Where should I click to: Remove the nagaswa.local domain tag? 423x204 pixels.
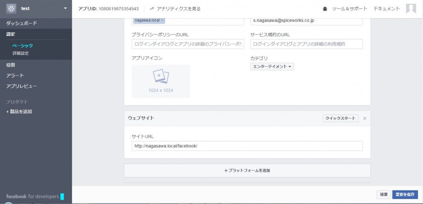tap(162, 20)
